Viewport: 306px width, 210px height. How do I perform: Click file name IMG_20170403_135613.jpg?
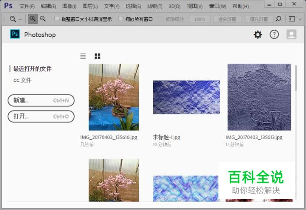pyautogui.click(x=254, y=137)
